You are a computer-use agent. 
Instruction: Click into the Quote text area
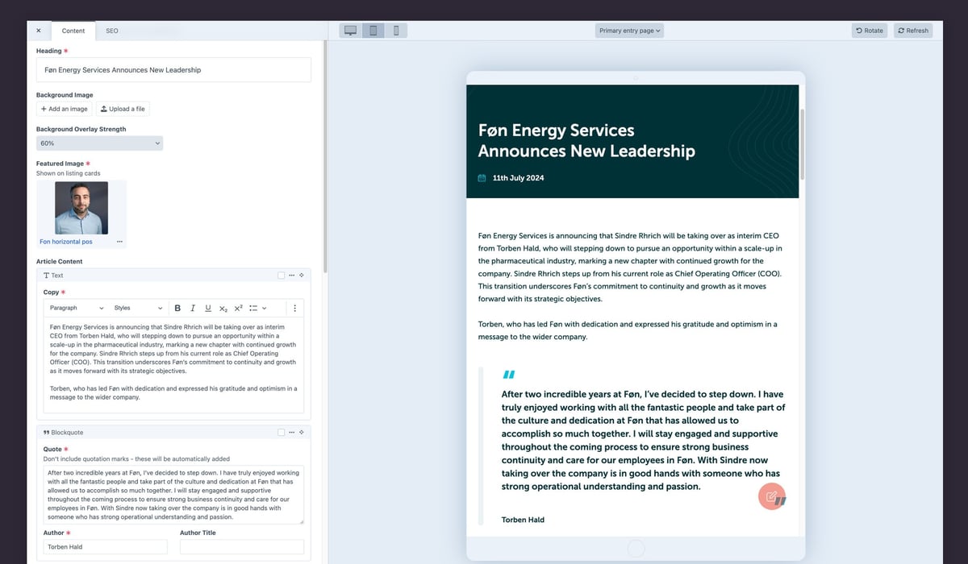click(x=173, y=495)
